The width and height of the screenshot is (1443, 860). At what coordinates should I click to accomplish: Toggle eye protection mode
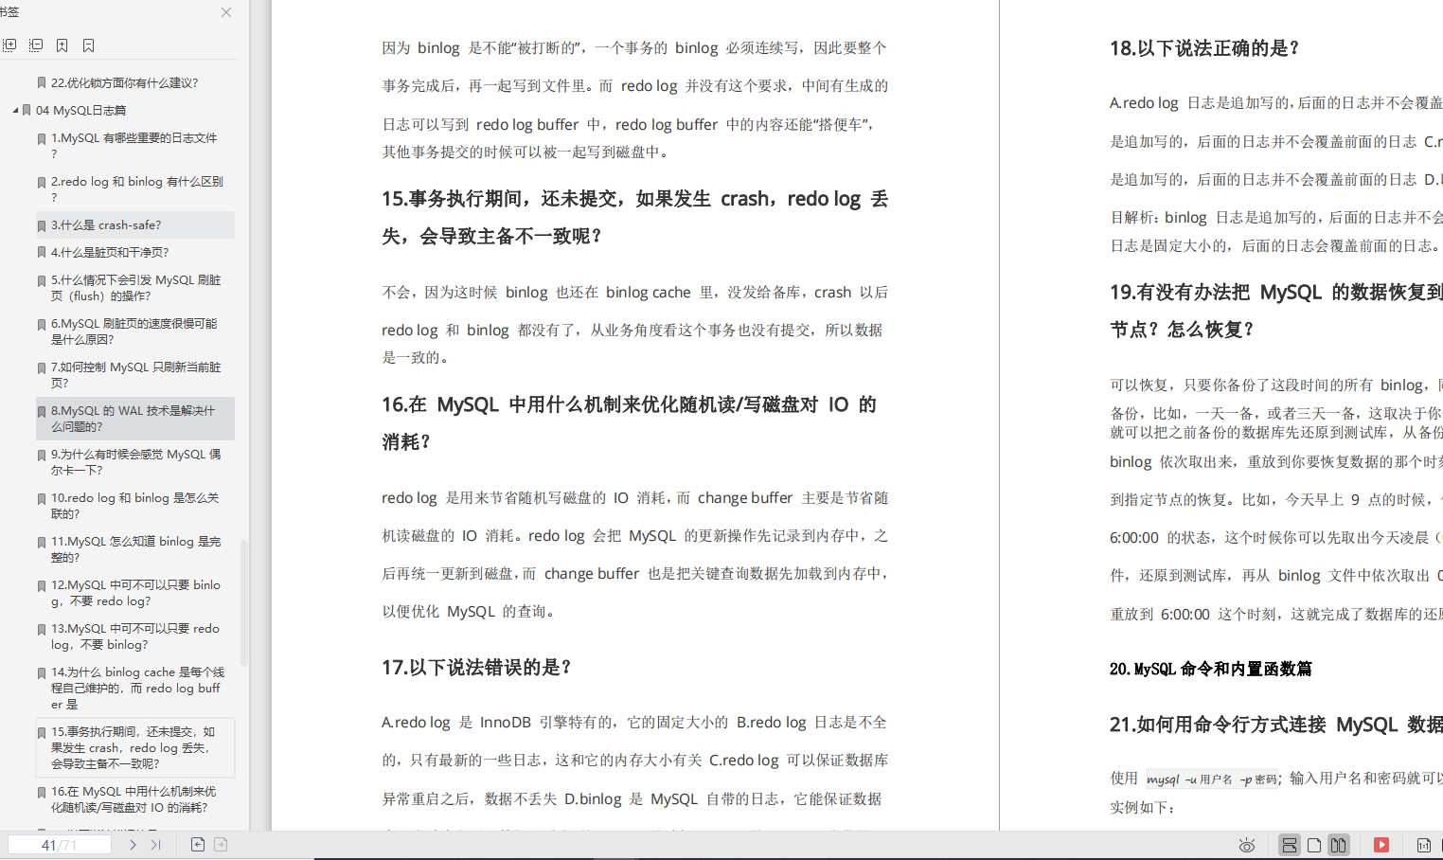pos(1247,846)
